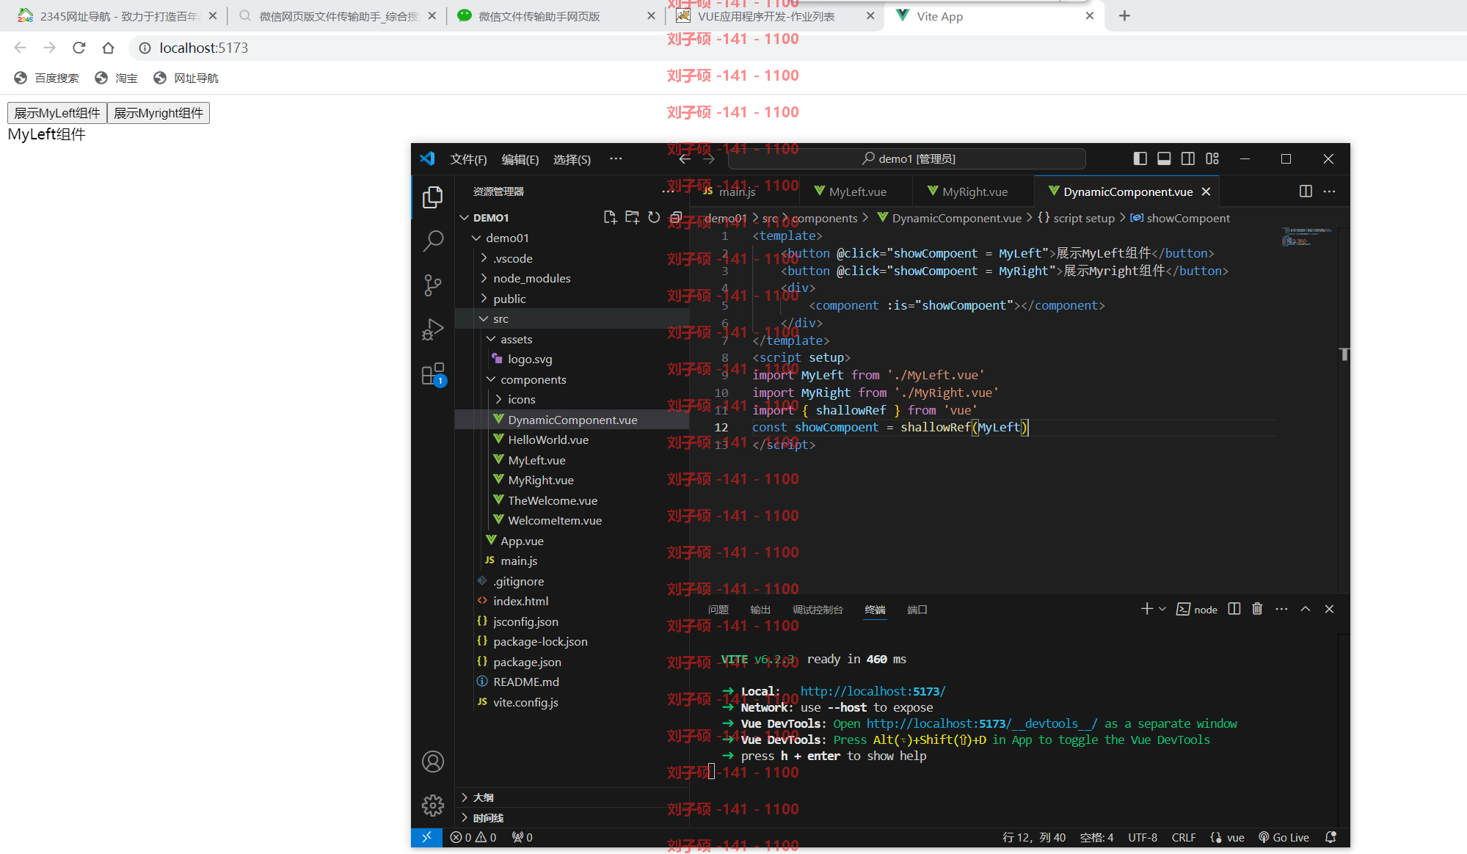The height and width of the screenshot is (854, 1467).
Task: Click the errors and warnings indicator
Action: pos(473,837)
